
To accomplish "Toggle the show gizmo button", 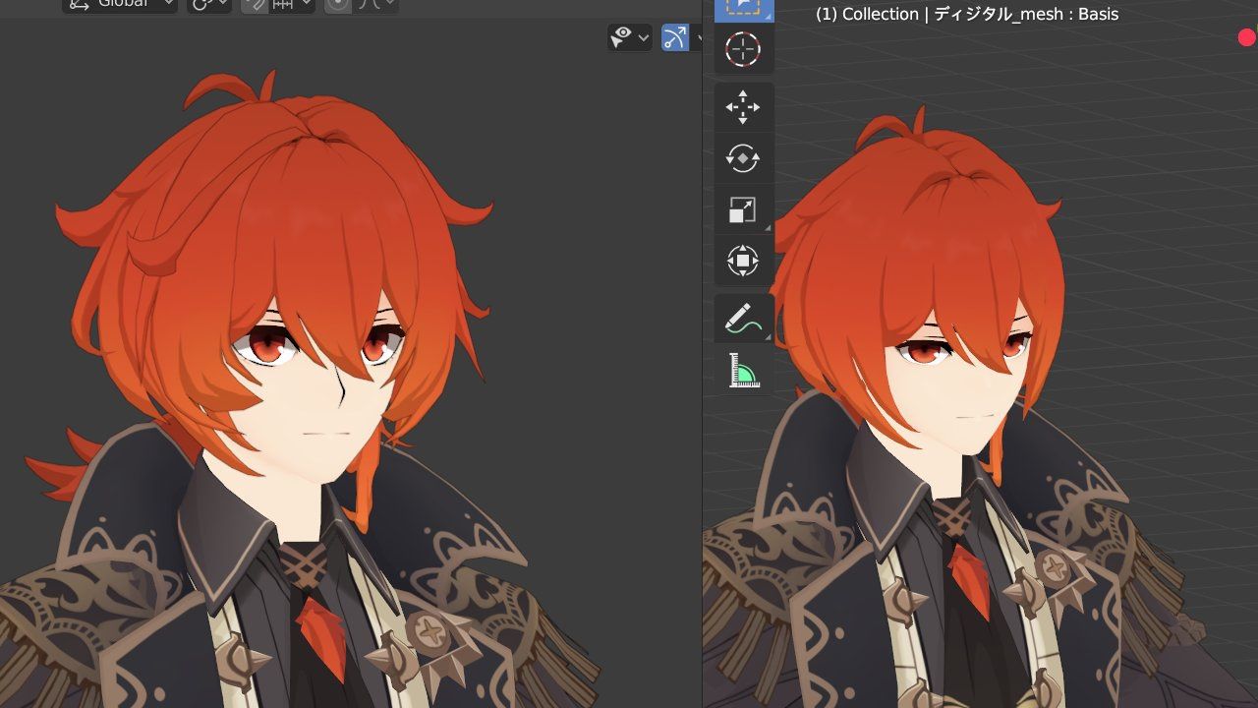I will coord(675,37).
